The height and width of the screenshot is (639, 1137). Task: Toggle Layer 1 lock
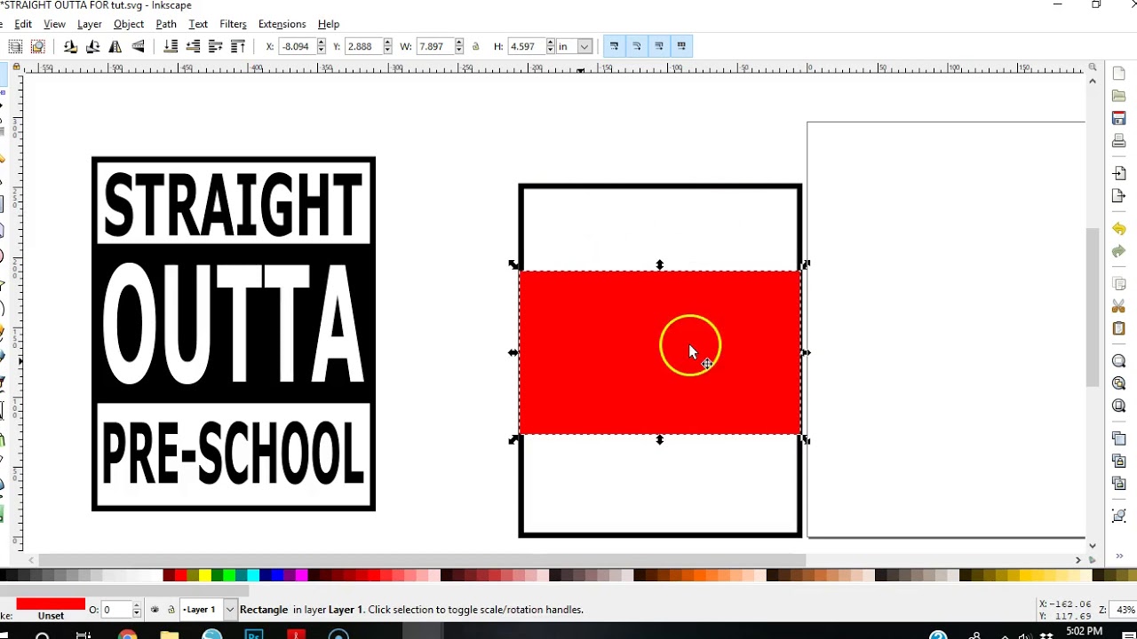[x=171, y=610]
